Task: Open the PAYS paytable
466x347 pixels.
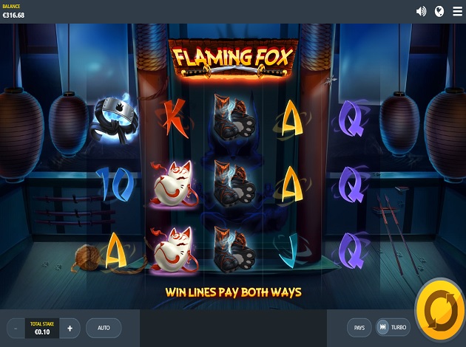Action: [x=359, y=327]
